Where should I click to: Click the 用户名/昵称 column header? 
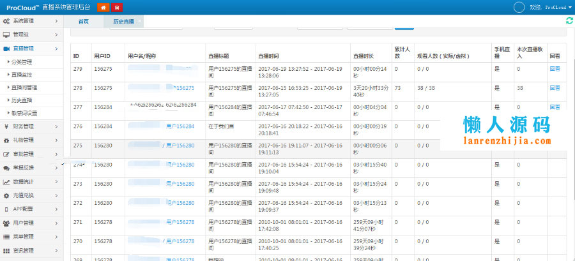coord(142,56)
